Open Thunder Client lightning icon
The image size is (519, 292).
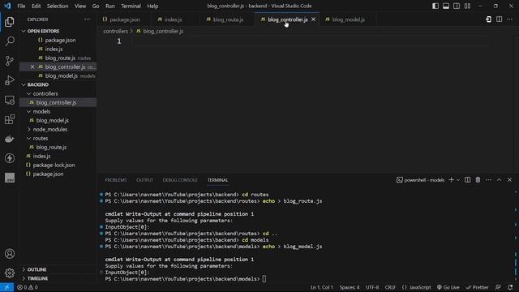click(x=10, y=158)
